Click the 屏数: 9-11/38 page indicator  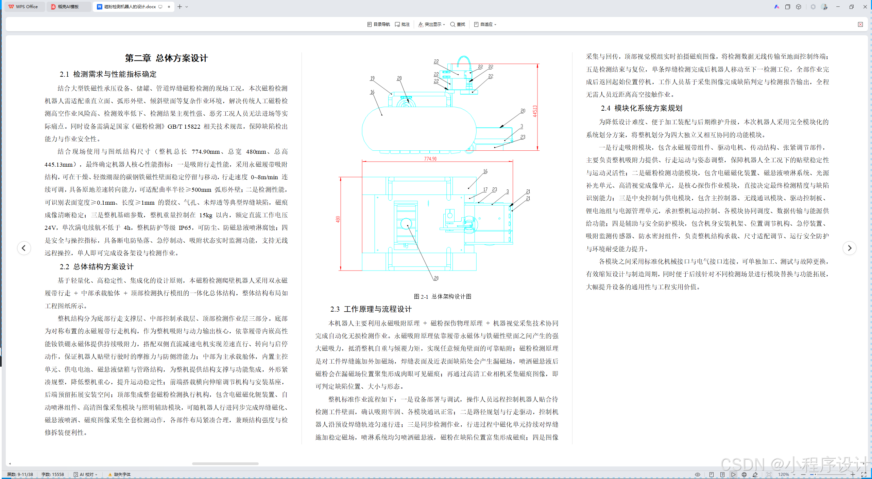[x=20, y=475]
